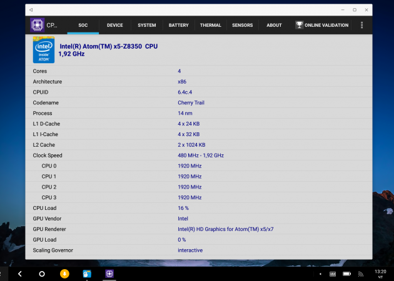Go to the Sensors tab

coord(243,25)
